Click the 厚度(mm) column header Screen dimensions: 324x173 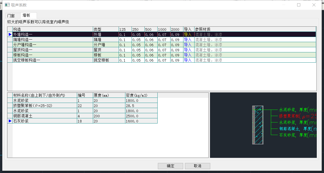109,95
